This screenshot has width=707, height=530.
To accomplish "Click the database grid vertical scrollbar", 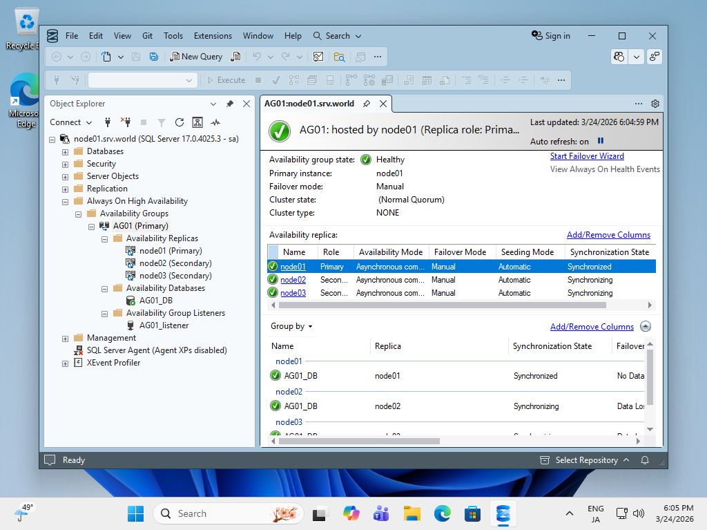I will (x=650, y=377).
